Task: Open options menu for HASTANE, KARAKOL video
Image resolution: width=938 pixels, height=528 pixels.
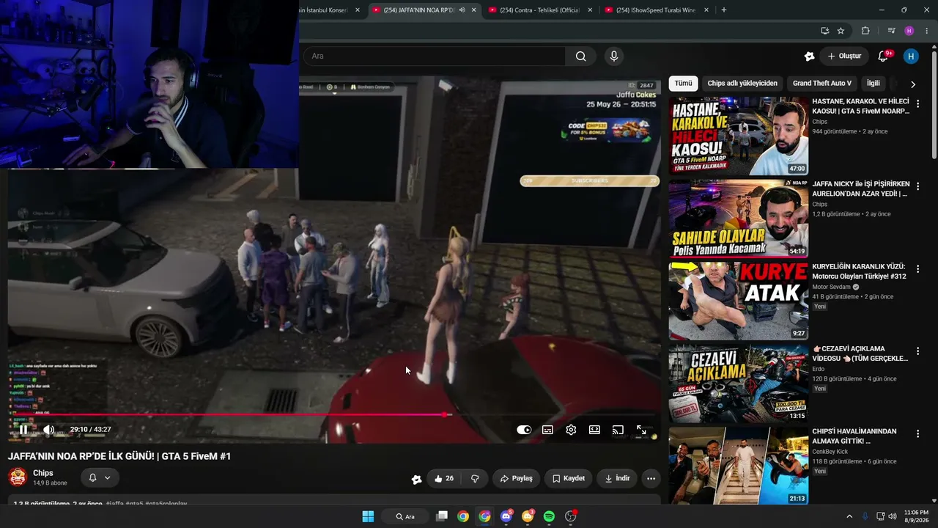Action: point(917,104)
